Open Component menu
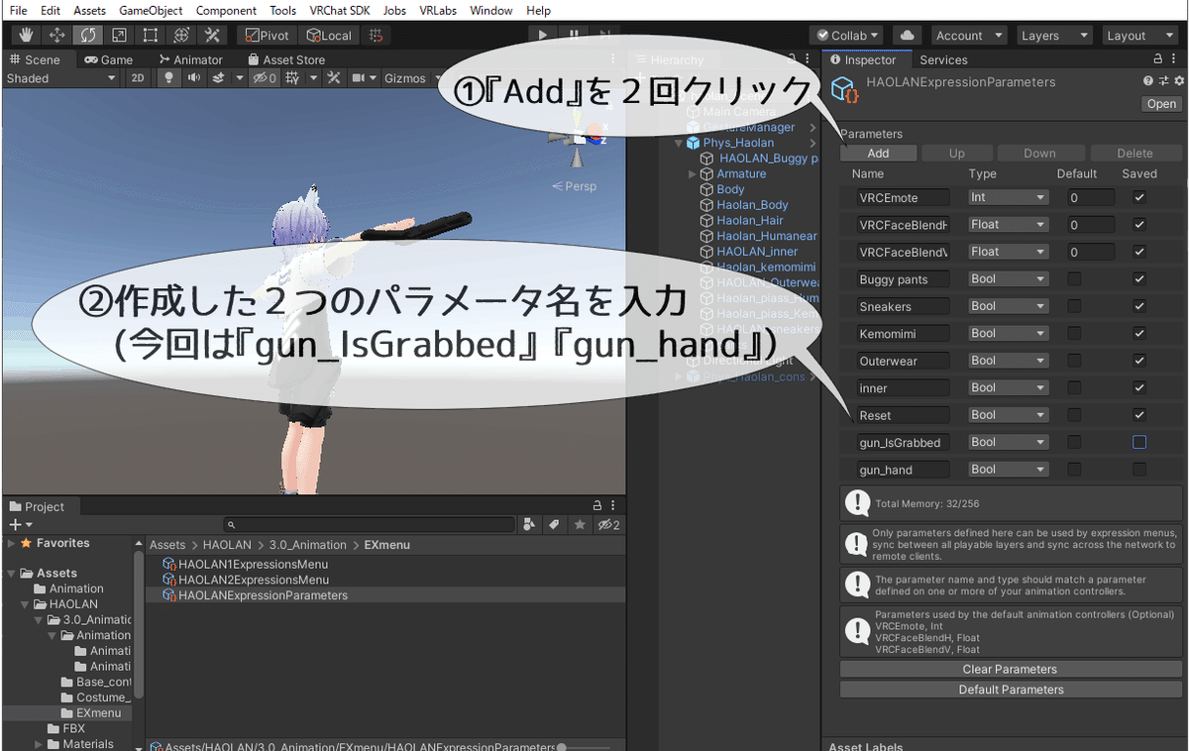This screenshot has width=1189, height=751. tap(226, 10)
